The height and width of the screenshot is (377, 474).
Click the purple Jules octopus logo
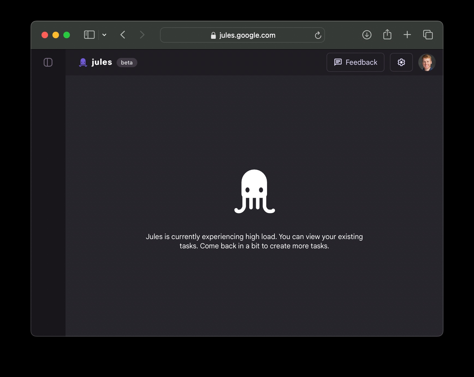pyautogui.click(x=83, y=63)
